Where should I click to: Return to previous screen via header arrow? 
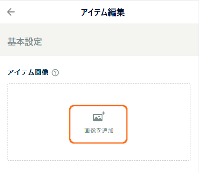tap(11, 12)
